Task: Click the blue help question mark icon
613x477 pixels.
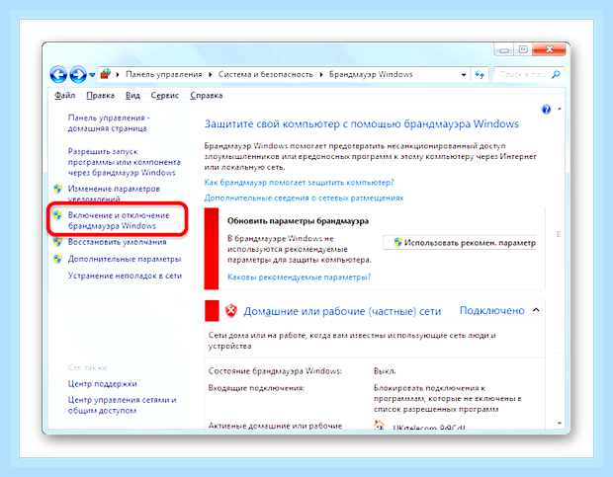Action: 546,110
